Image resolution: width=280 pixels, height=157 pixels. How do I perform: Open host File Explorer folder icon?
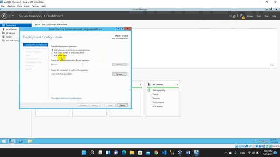132,153
